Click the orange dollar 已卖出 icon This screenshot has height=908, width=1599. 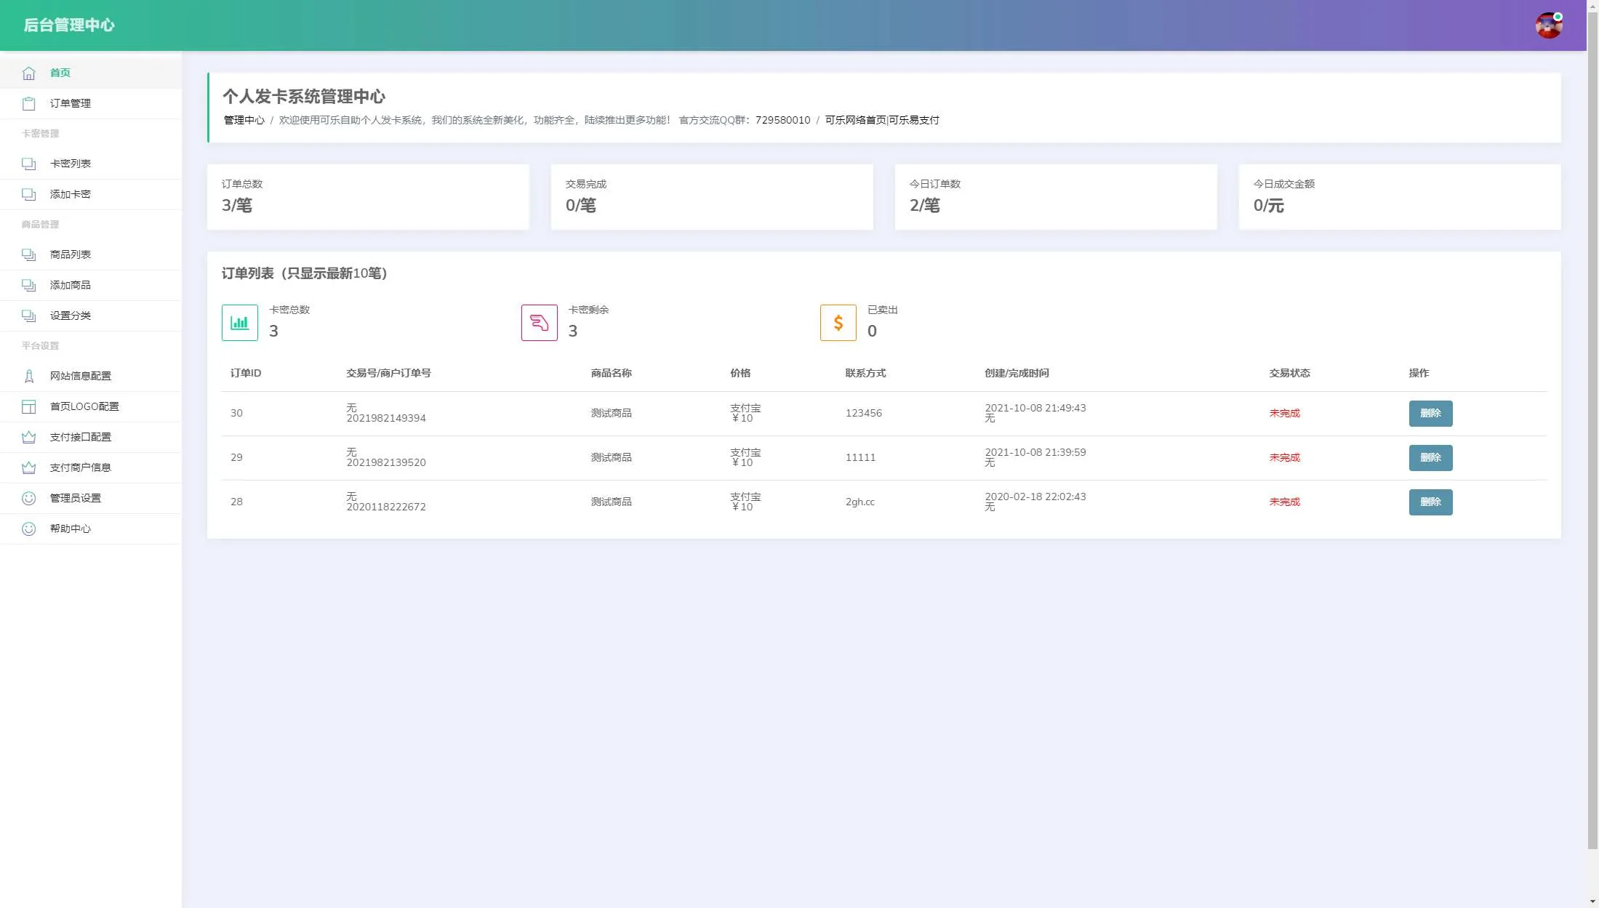(x=838, y=323)
